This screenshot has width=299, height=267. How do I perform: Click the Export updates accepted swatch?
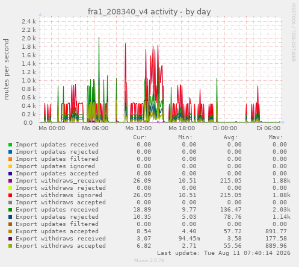pyautogui.click(x=10, y=231)
